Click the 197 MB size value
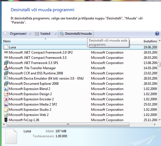 (61, 131)
